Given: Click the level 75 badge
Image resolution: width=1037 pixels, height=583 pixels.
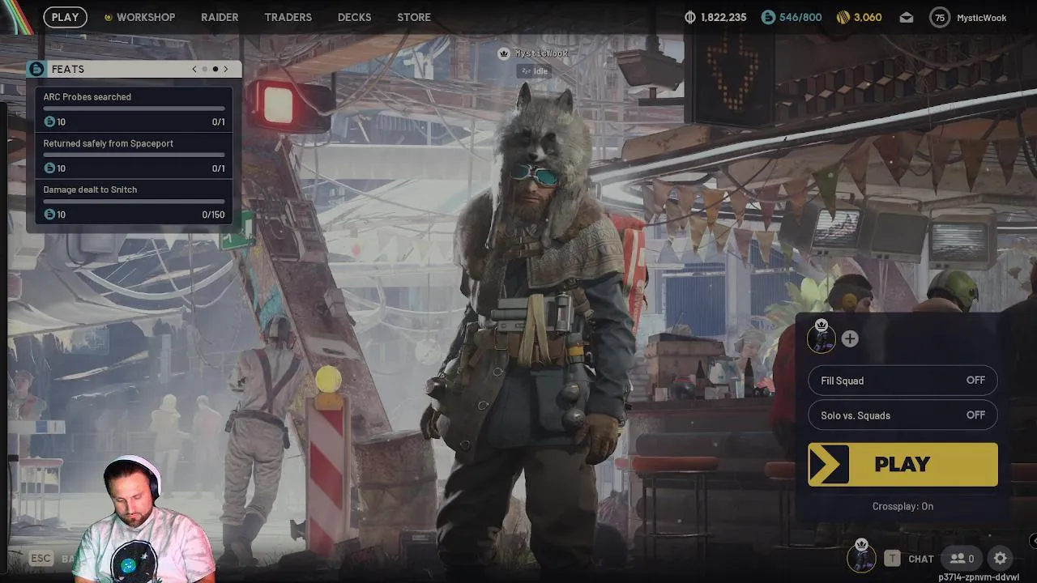Looking at the screenshot, I should pos(940,17).
